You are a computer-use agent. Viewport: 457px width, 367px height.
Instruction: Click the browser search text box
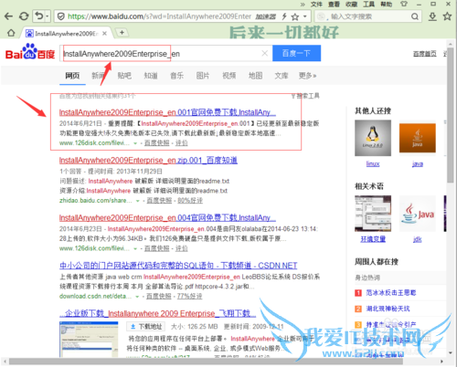(368, 16)
